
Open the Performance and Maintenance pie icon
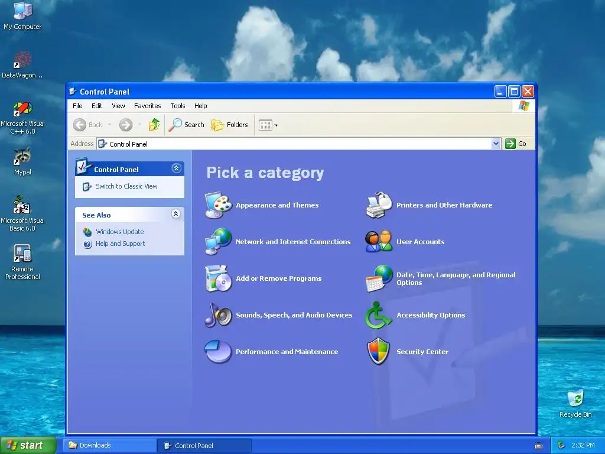click(x=218, y=351)
